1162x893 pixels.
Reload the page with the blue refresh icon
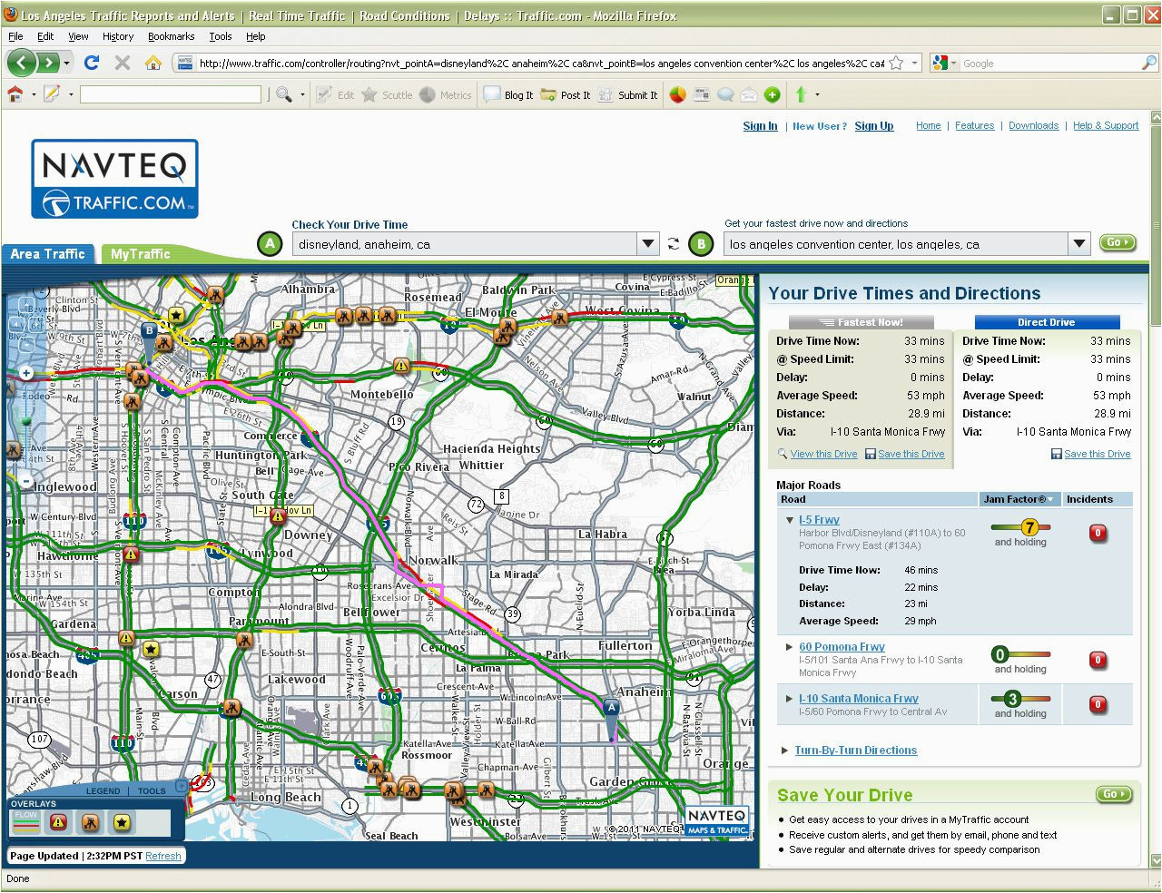91,63
